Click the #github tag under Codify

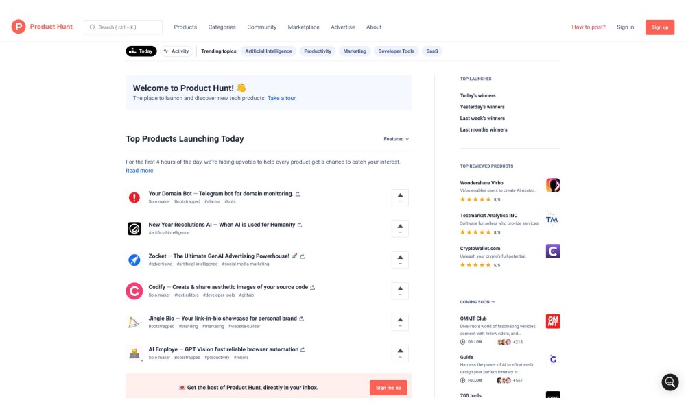click(246, 295)
